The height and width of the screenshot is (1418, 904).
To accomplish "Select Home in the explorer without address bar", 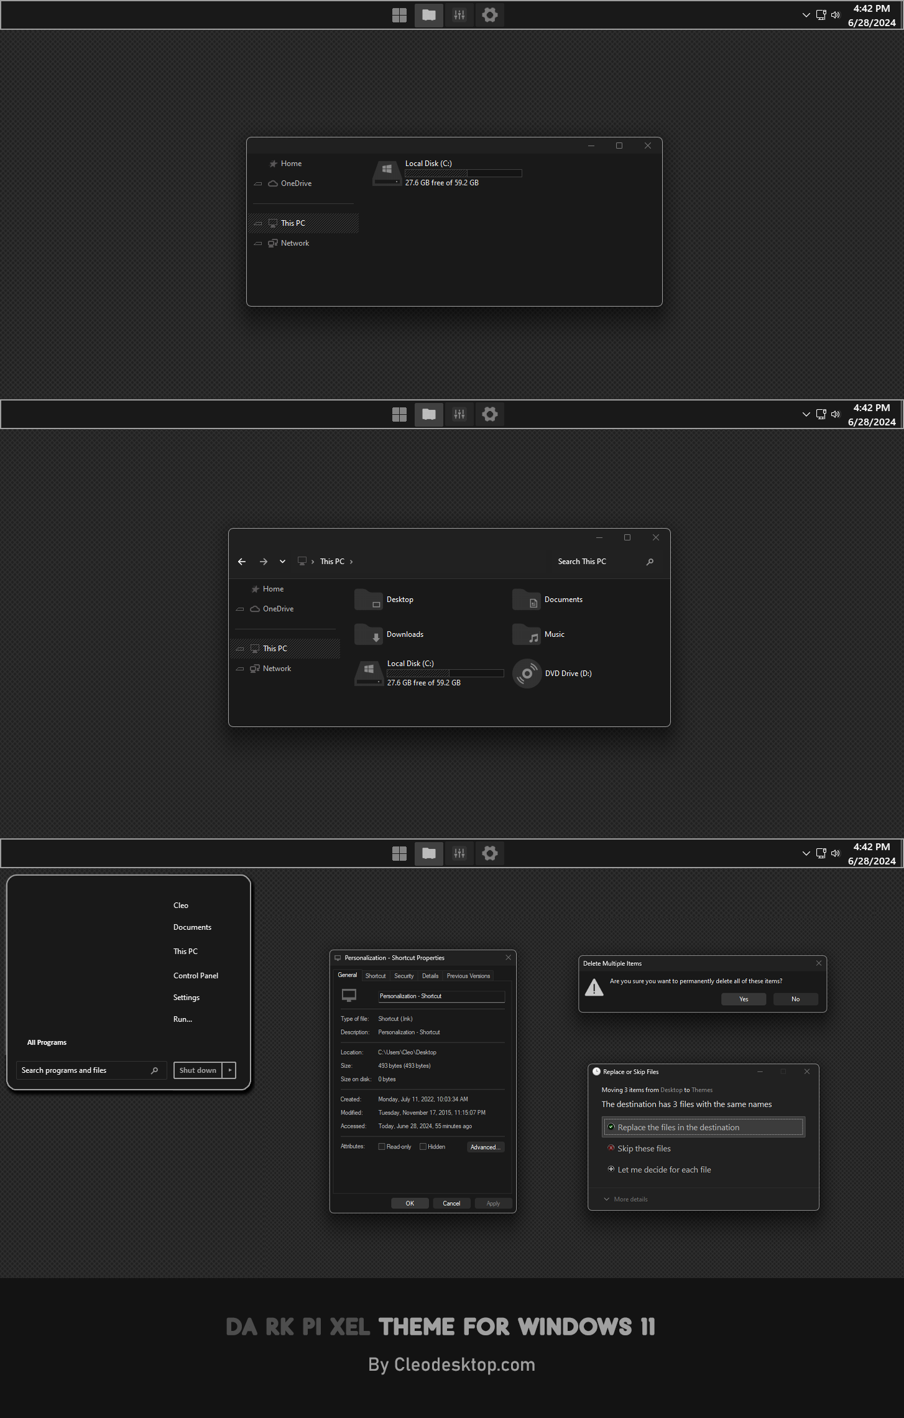I will [291, 164].
